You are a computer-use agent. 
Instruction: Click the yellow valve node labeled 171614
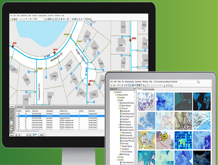(76, 44)
